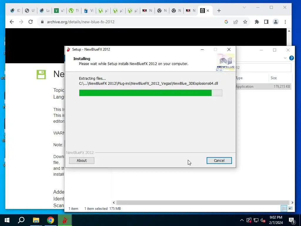The height and width of the screenshot is (226, 301).
Task: Switch to the 'La' tab
Action: pyautogui.click(x=45, y=11)
